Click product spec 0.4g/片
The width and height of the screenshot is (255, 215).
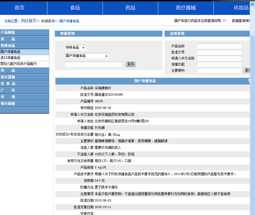point(100,168)
